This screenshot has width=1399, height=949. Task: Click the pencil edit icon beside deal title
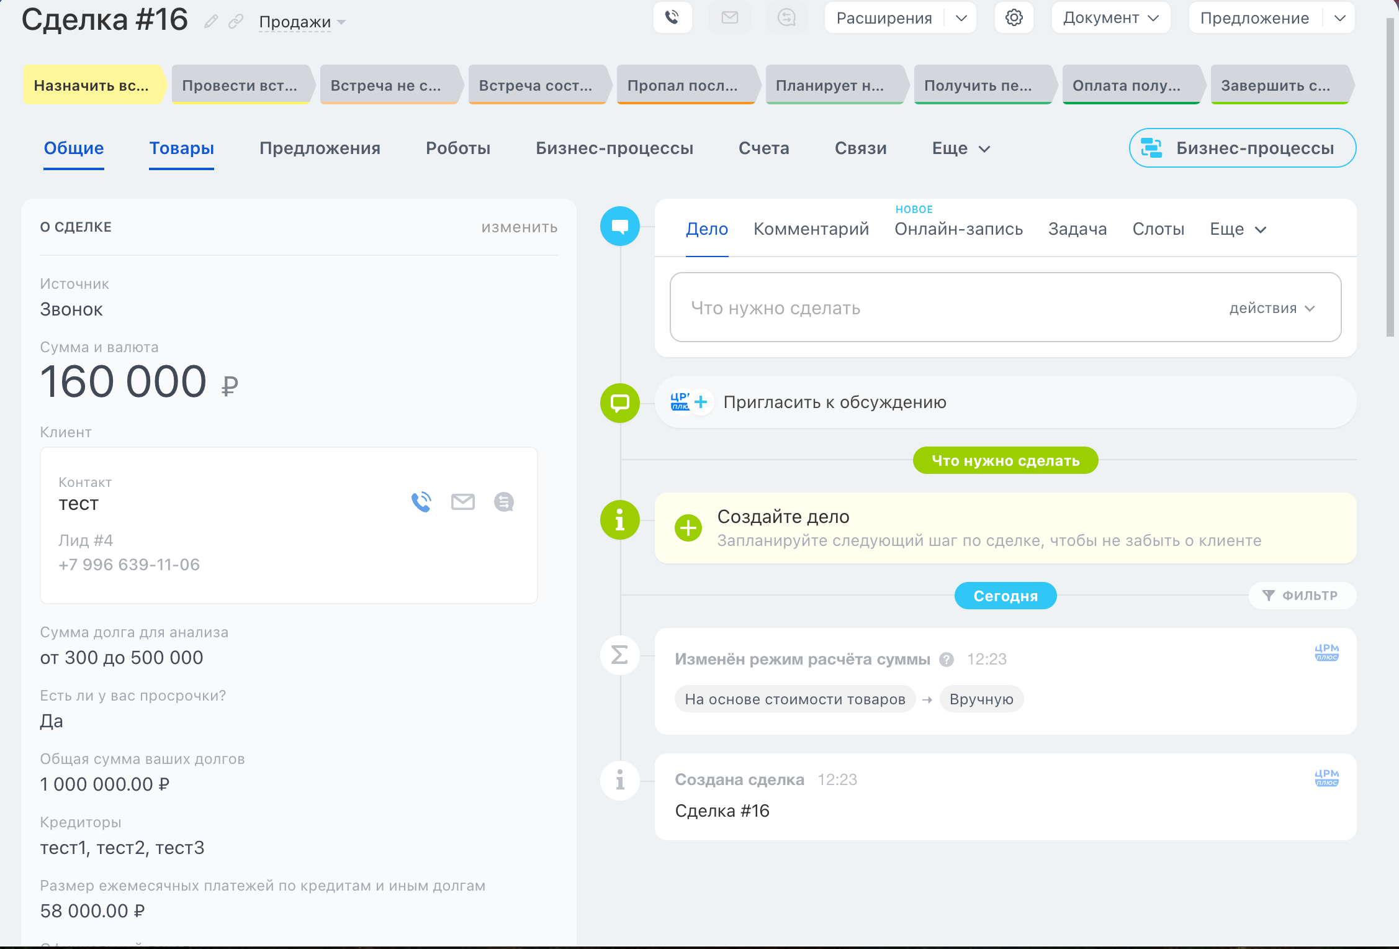tap(211, 22)
